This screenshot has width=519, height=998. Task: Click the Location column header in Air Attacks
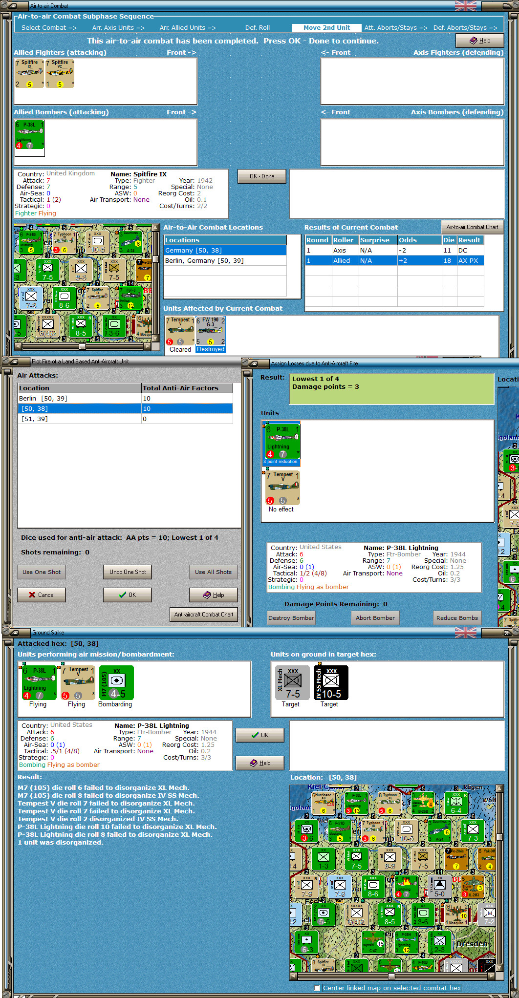[80, 388]
